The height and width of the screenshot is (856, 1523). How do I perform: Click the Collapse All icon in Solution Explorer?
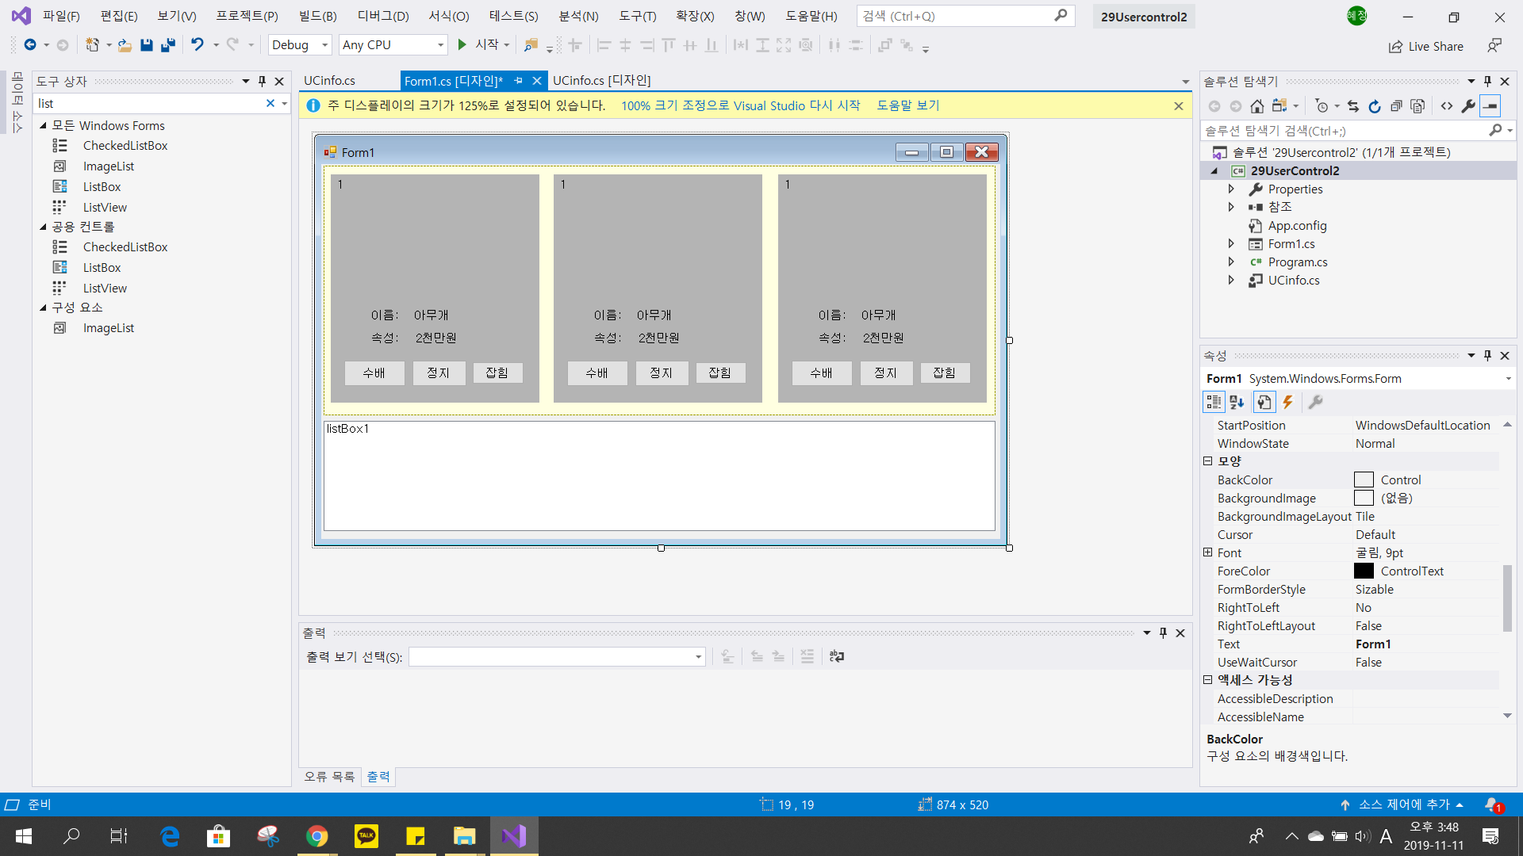1396,106
